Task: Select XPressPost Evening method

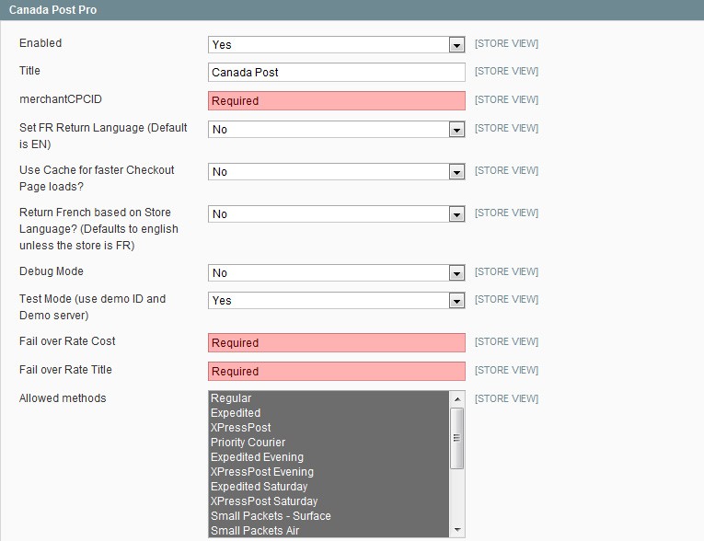Action: point(329,471)
